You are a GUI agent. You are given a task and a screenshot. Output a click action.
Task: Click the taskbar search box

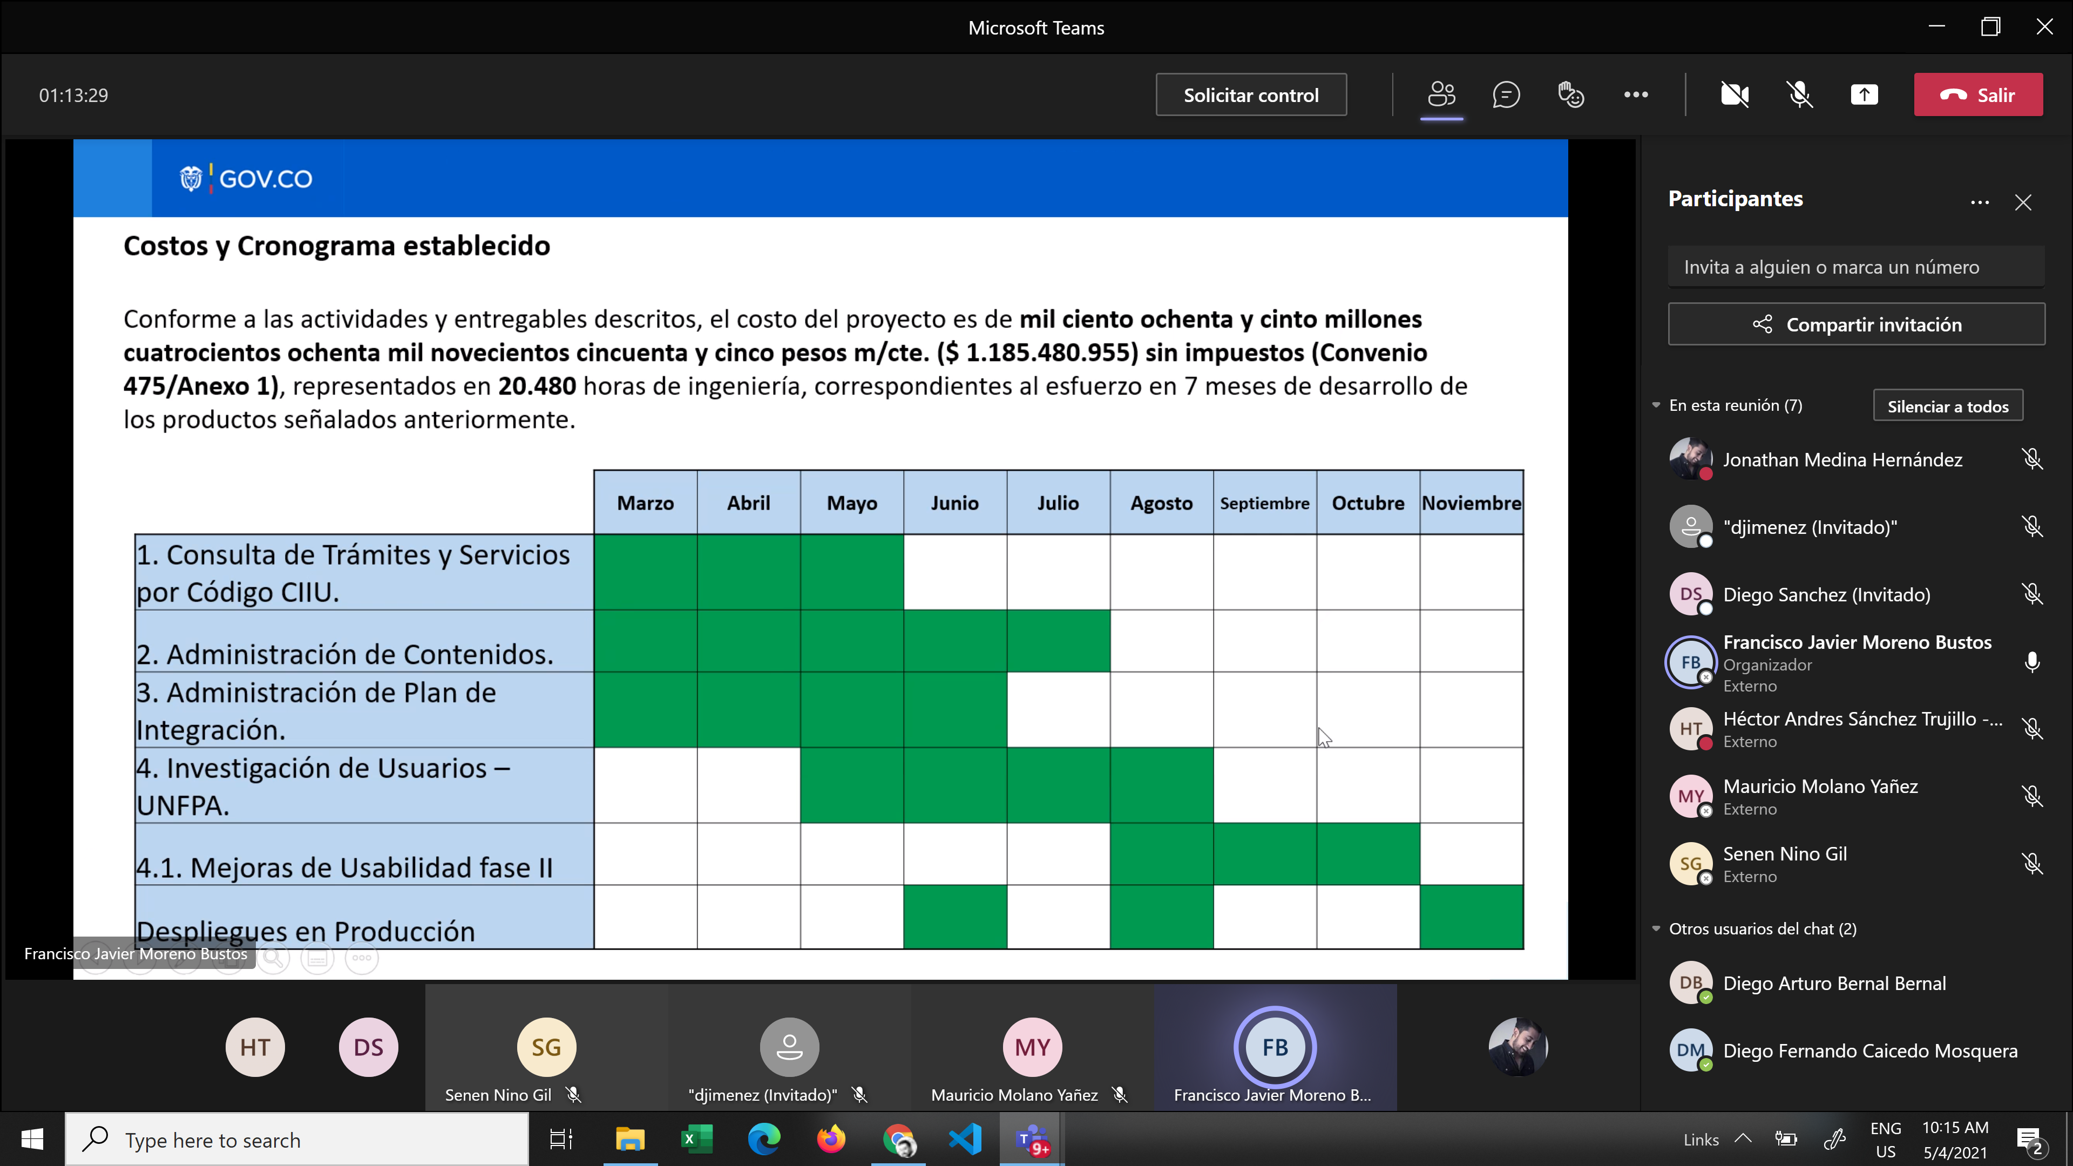tap(296, 1140)
